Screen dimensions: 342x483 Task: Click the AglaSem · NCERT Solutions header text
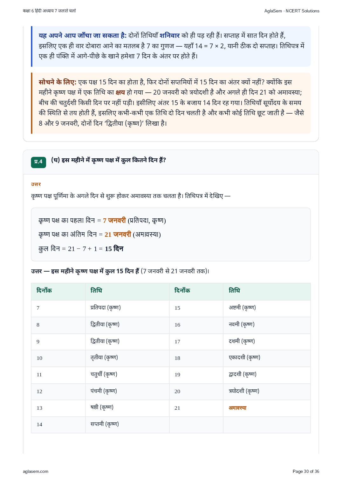[x=292, y=11]
